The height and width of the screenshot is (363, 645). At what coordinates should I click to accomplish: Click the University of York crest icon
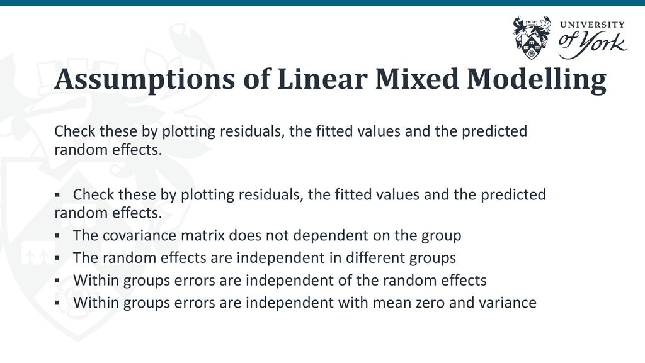532,38
